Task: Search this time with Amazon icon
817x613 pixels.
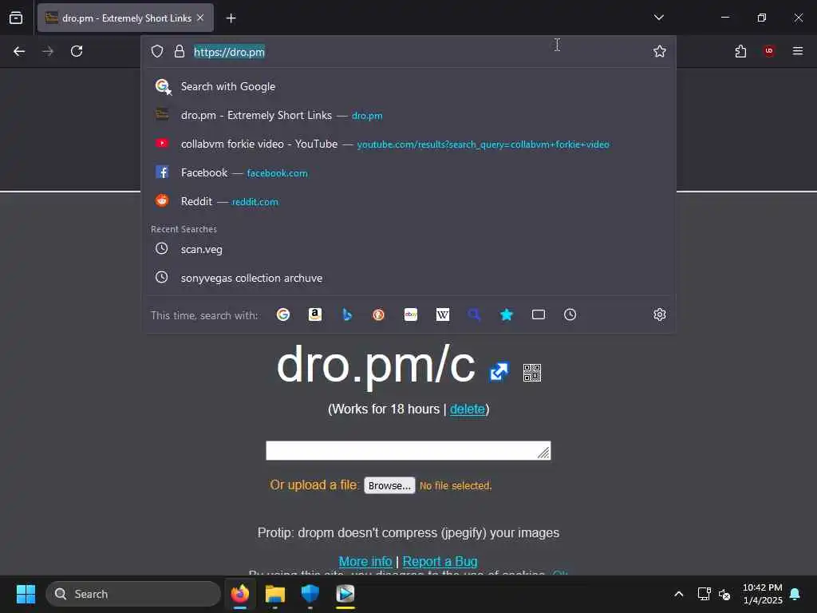Action: [x=314, y=314]
